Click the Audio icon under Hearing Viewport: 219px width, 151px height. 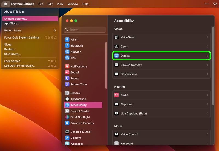[117, 95]
